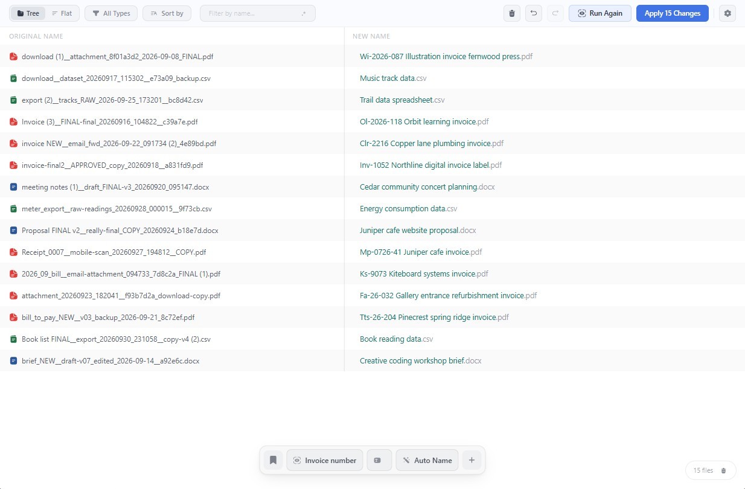Click the 15 files counter
The height and width of the screenshot is (489, 745).
click(703, 470)
